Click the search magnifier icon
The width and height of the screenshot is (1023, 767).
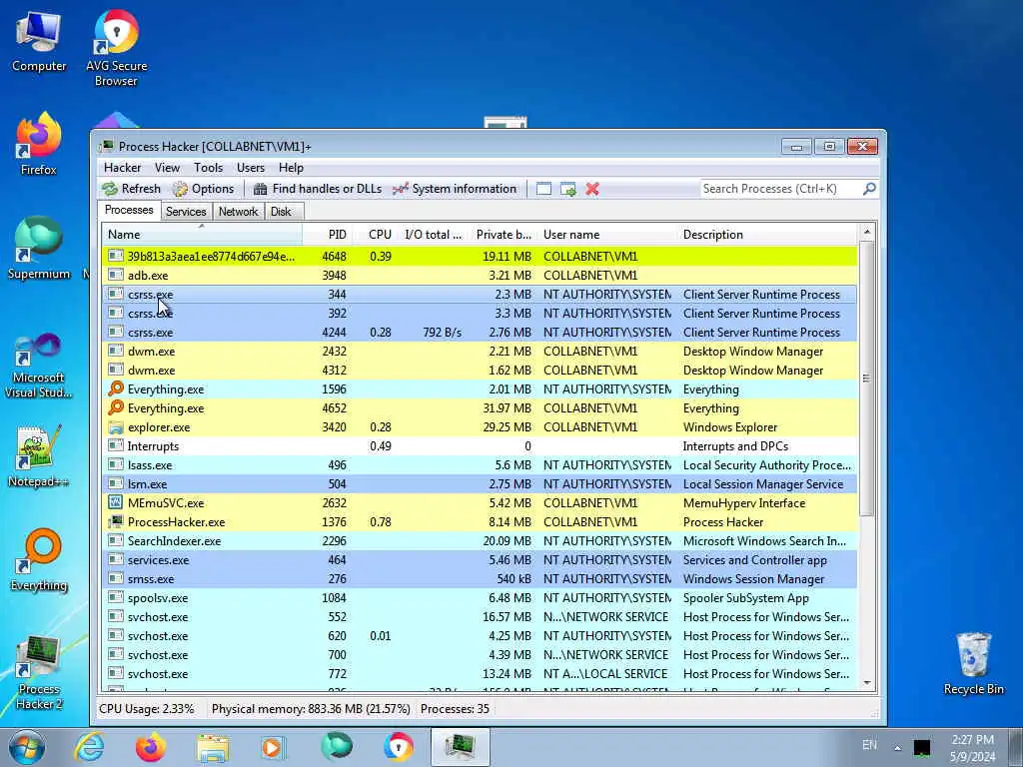(869, 189)
